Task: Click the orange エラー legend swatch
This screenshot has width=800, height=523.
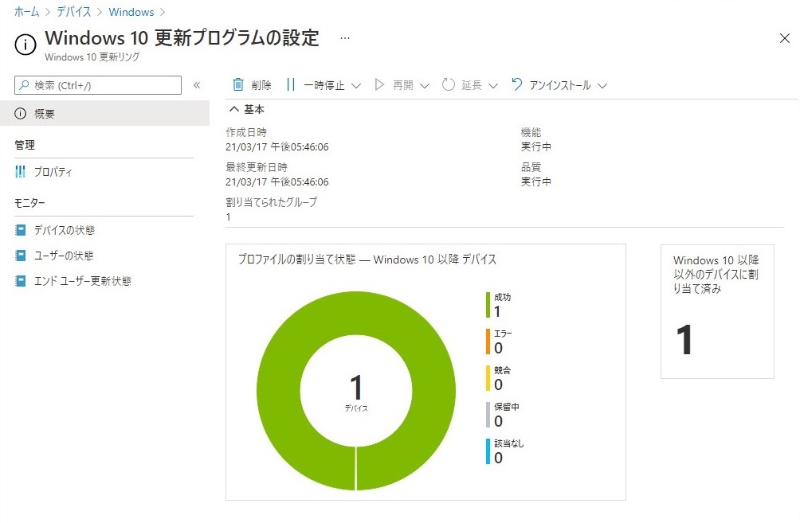Action: [488, 342]
